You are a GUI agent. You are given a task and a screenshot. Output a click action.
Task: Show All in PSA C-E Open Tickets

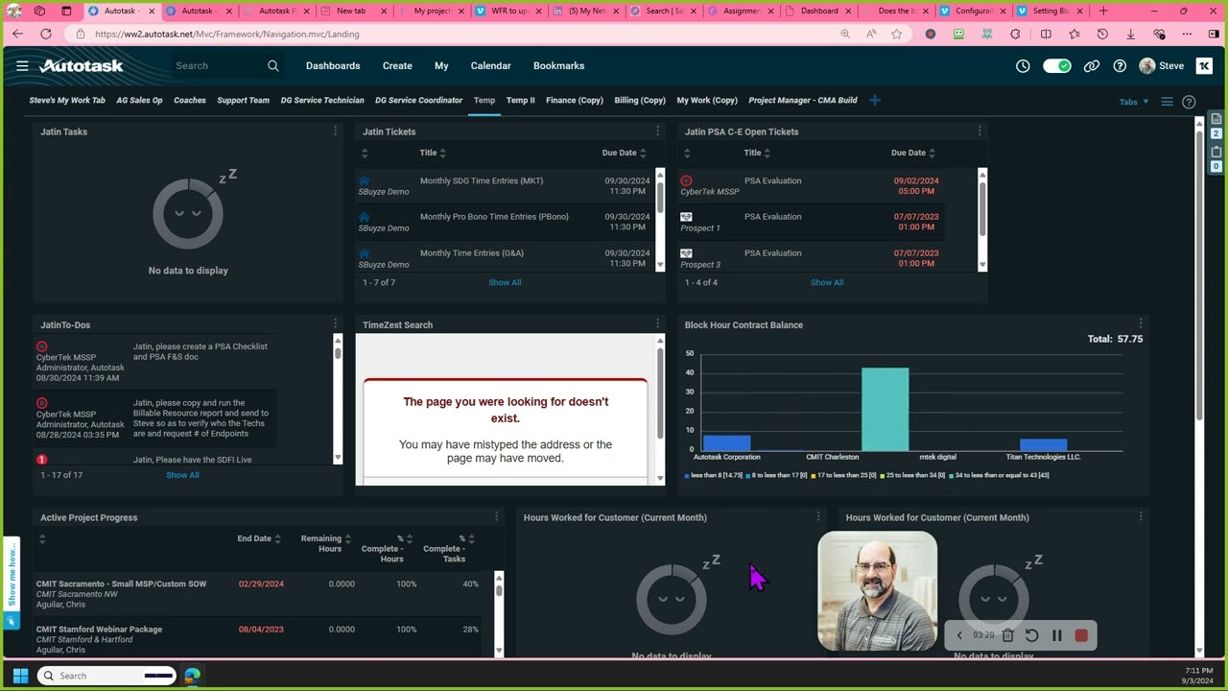pyautogui.click(x=827, y=282)
